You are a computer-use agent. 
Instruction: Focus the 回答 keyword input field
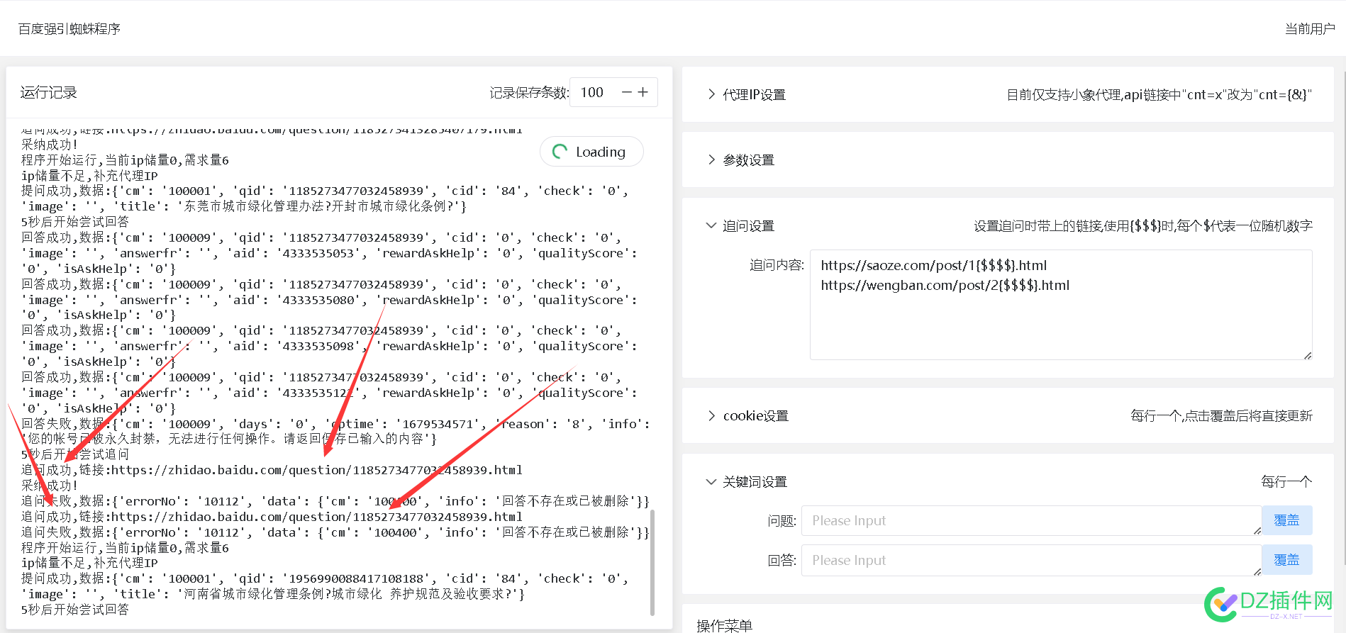1031,560
